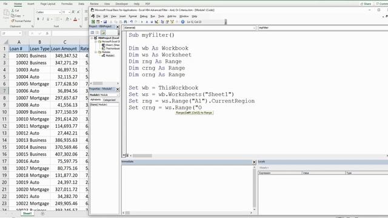Collapse the Modules folder in Project tree
This screenshot has width=388, height=218.
pos(96,52)
